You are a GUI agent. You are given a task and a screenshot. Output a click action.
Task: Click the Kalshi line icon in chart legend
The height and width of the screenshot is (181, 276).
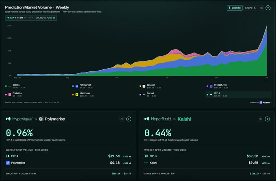coord(10,86)
